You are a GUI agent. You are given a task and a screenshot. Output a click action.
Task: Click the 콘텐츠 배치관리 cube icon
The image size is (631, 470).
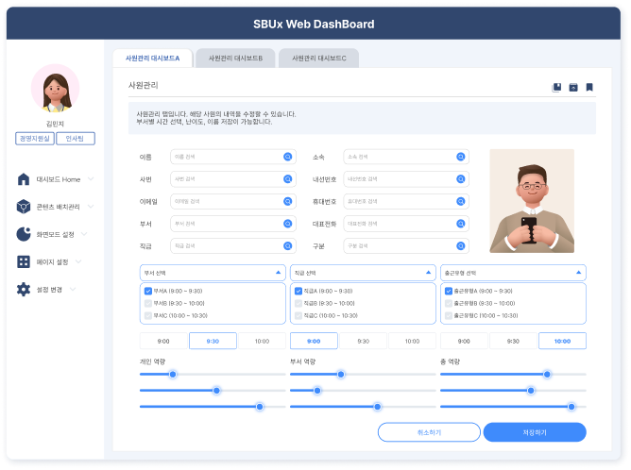point(24,207)
